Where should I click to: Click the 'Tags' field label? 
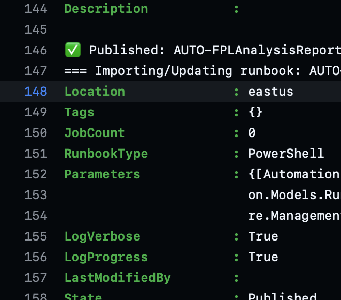coord(79,112)
